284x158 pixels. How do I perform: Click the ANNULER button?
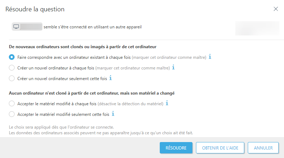tap(263, 148)
